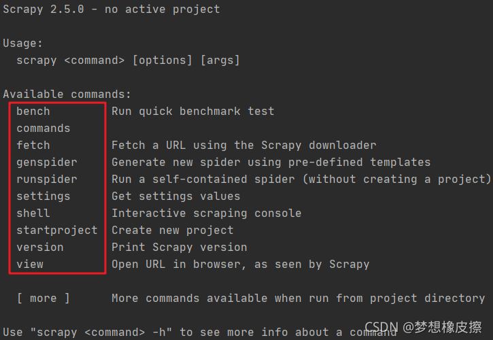Click the runspider command name
Screen dimensions: 493x340
pos(47,179)
